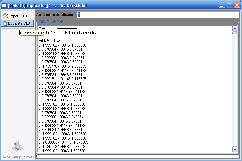Click the progress bar at the bottom
242x161 pixels.
[137, 156]
